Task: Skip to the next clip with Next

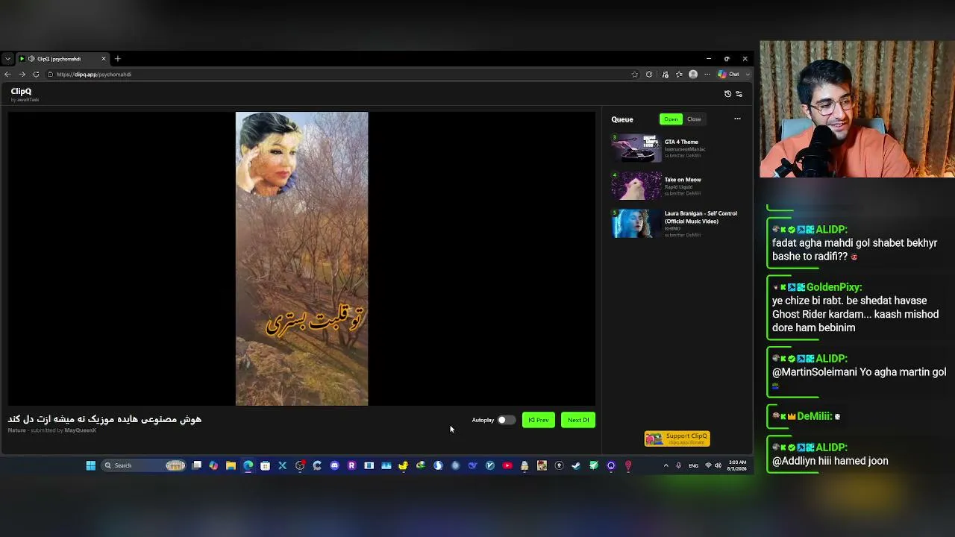Action: (x=578, y=420)
